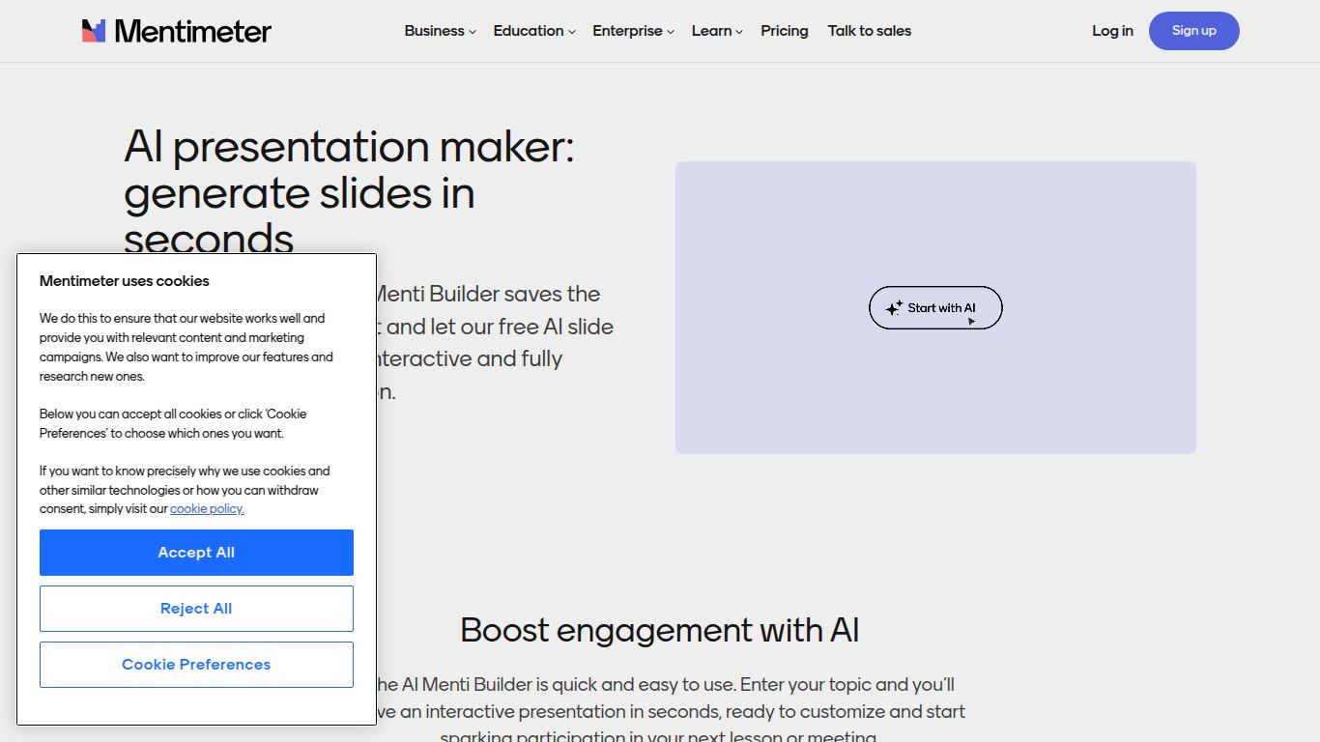The image size is (1320, 742).
Task: Click the Mentimeter uses cookies dialog title
Action: [x=124, y=280]
